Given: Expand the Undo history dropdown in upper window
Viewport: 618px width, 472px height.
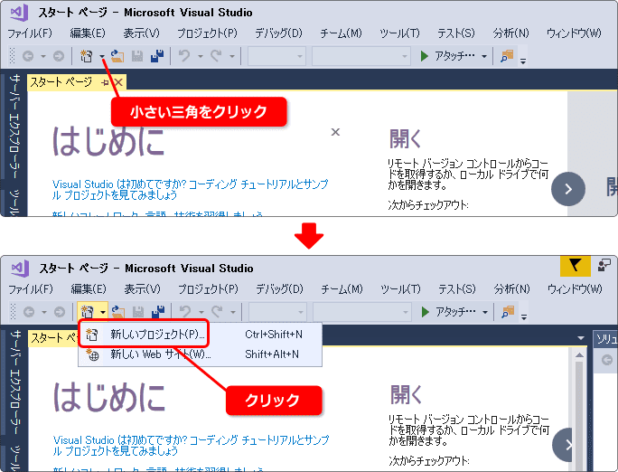Looking at the screenshot, I should coord(201,56).
